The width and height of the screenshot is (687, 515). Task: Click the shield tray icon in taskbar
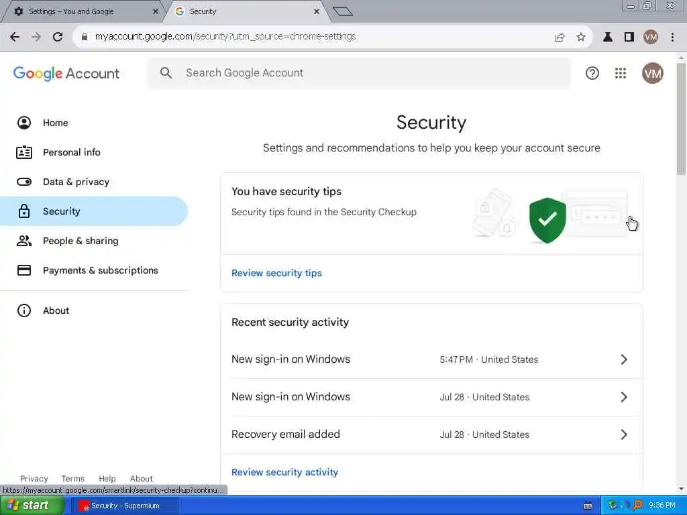(x=613, y=506)
